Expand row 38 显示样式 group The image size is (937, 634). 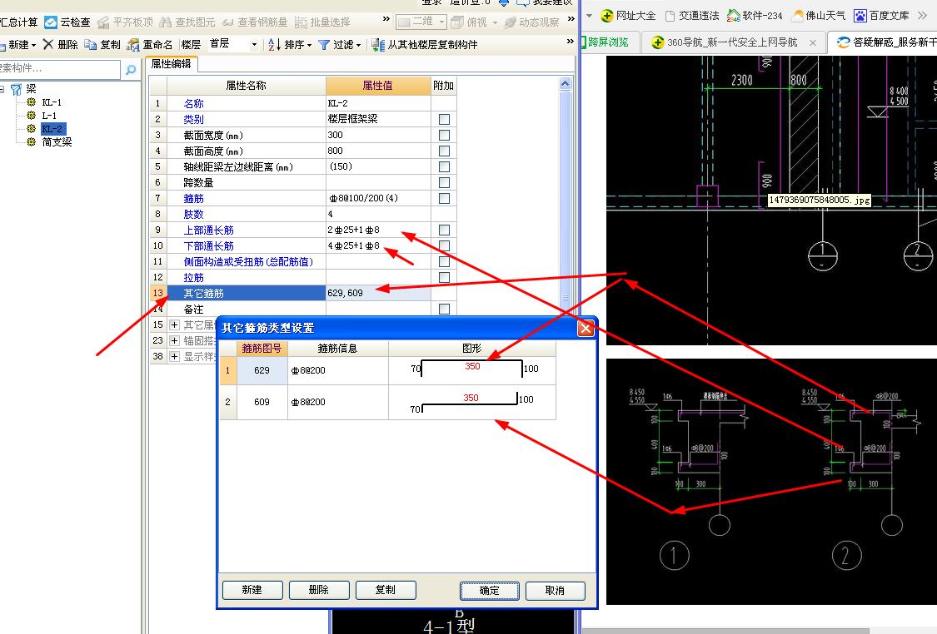pos(174,356)
